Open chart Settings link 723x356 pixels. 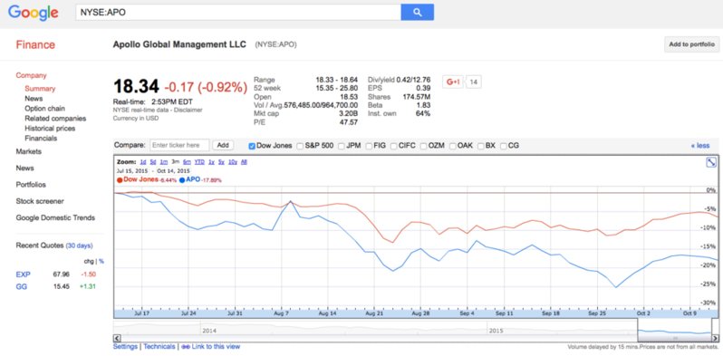pos(125,346)
